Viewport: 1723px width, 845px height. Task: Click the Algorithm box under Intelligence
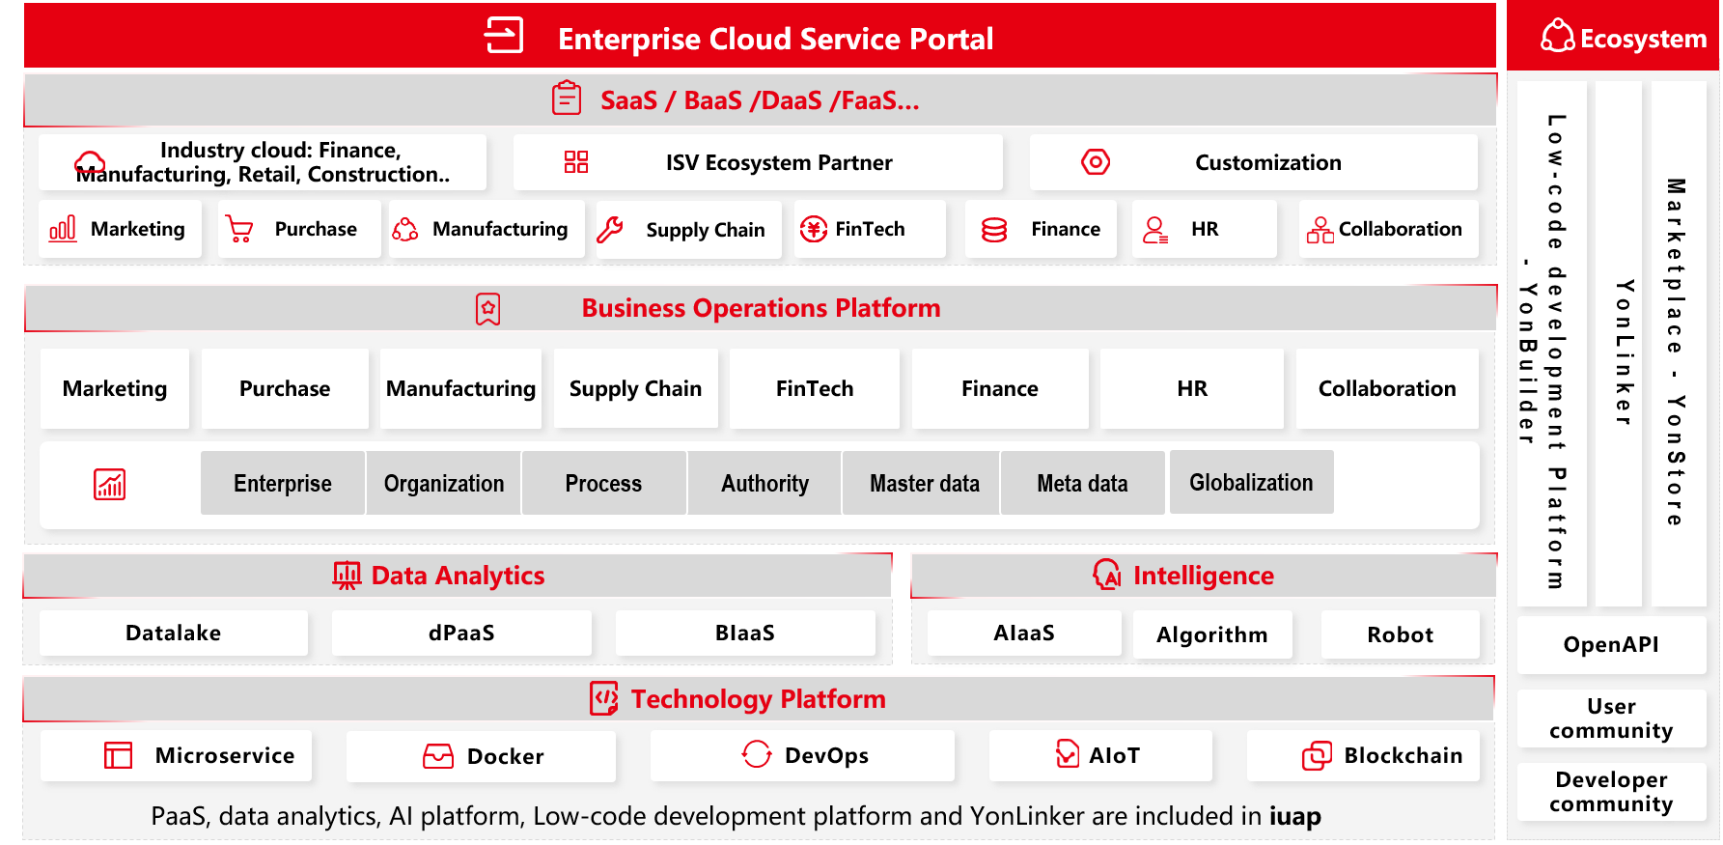coord(1211,634)
